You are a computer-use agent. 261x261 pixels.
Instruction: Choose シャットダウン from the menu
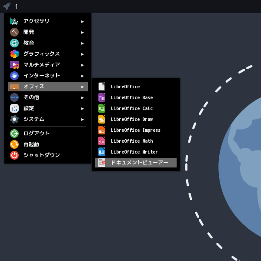click(48, 155)
